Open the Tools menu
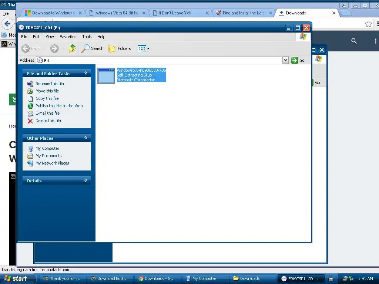The height and width of the screenshot is (284, 379). click(x=87, y=37)
